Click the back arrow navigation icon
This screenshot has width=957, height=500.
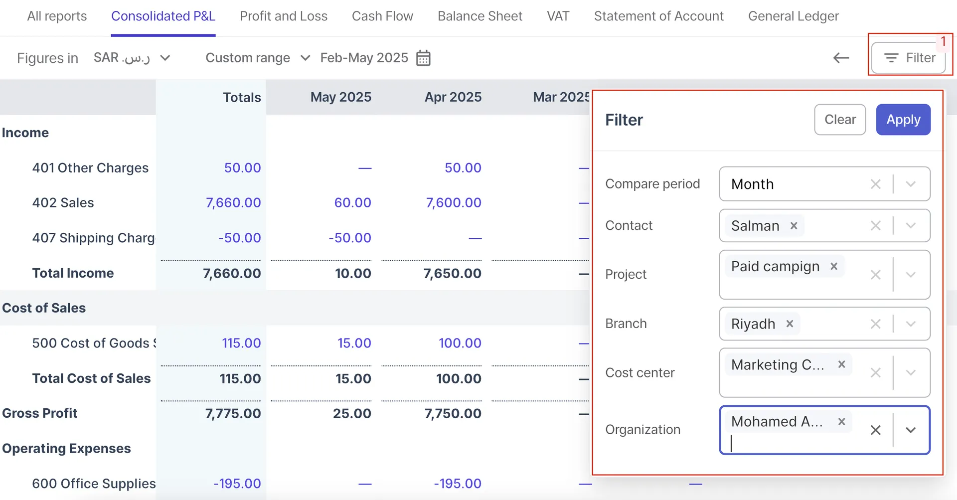(x=841, y=58)
